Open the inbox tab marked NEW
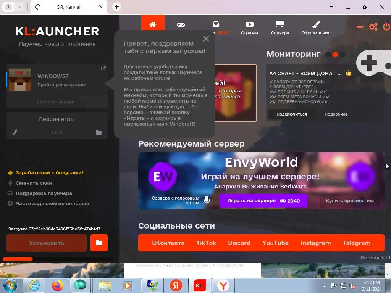This screenshot has width=391, height=293. point(216,24)
